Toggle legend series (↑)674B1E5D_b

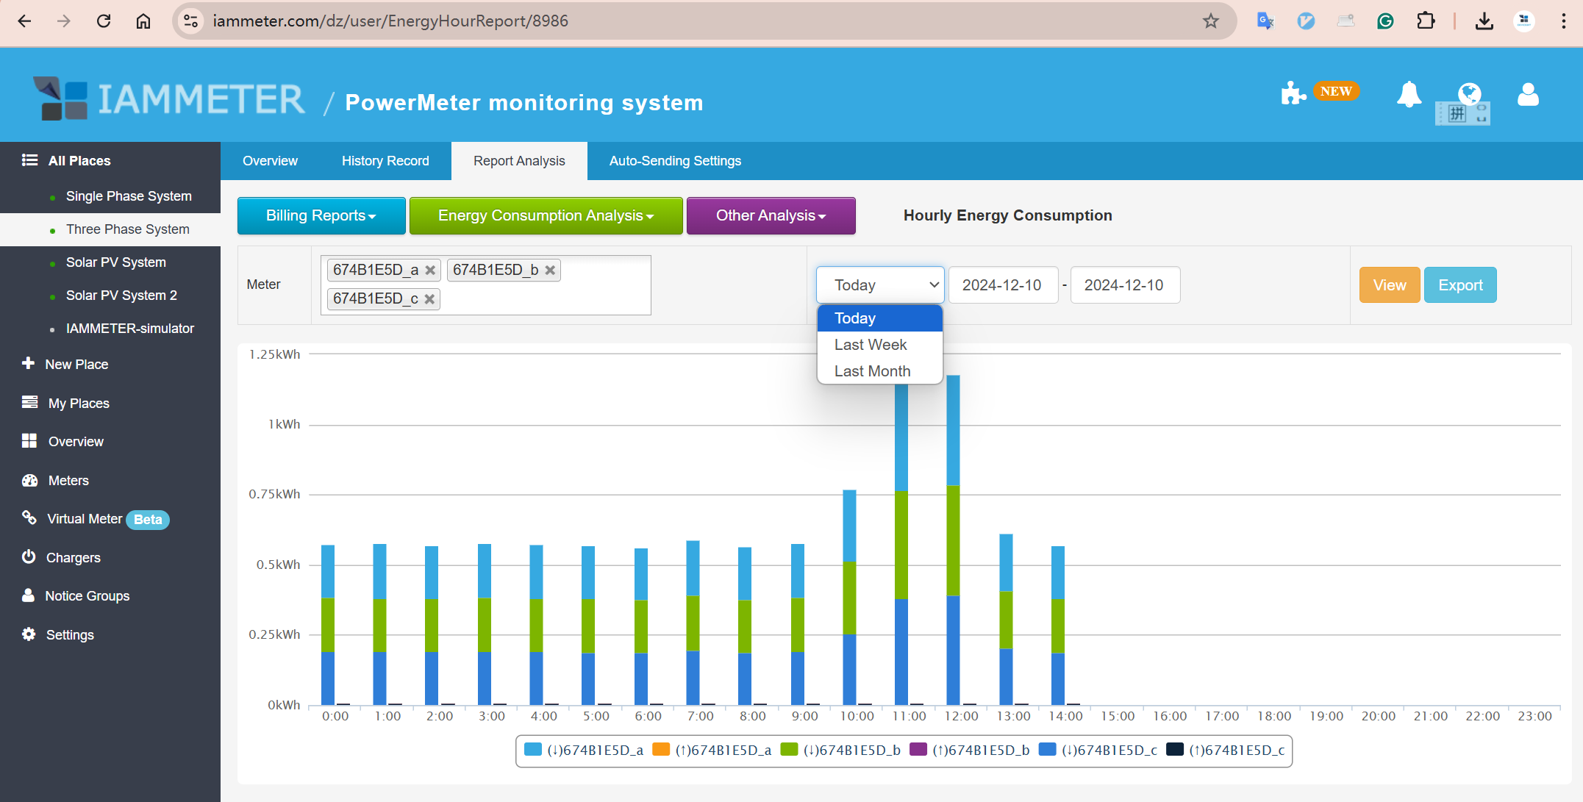969,750
